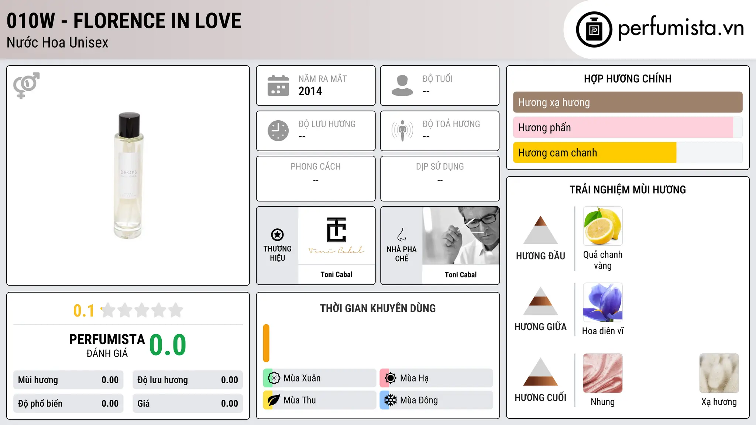Image resolution: width=756 pixels, height=425 pixels.
Task: Click the THỜI GIAN KHUYÊN DÙNG heading
Action: coord(378,308)
